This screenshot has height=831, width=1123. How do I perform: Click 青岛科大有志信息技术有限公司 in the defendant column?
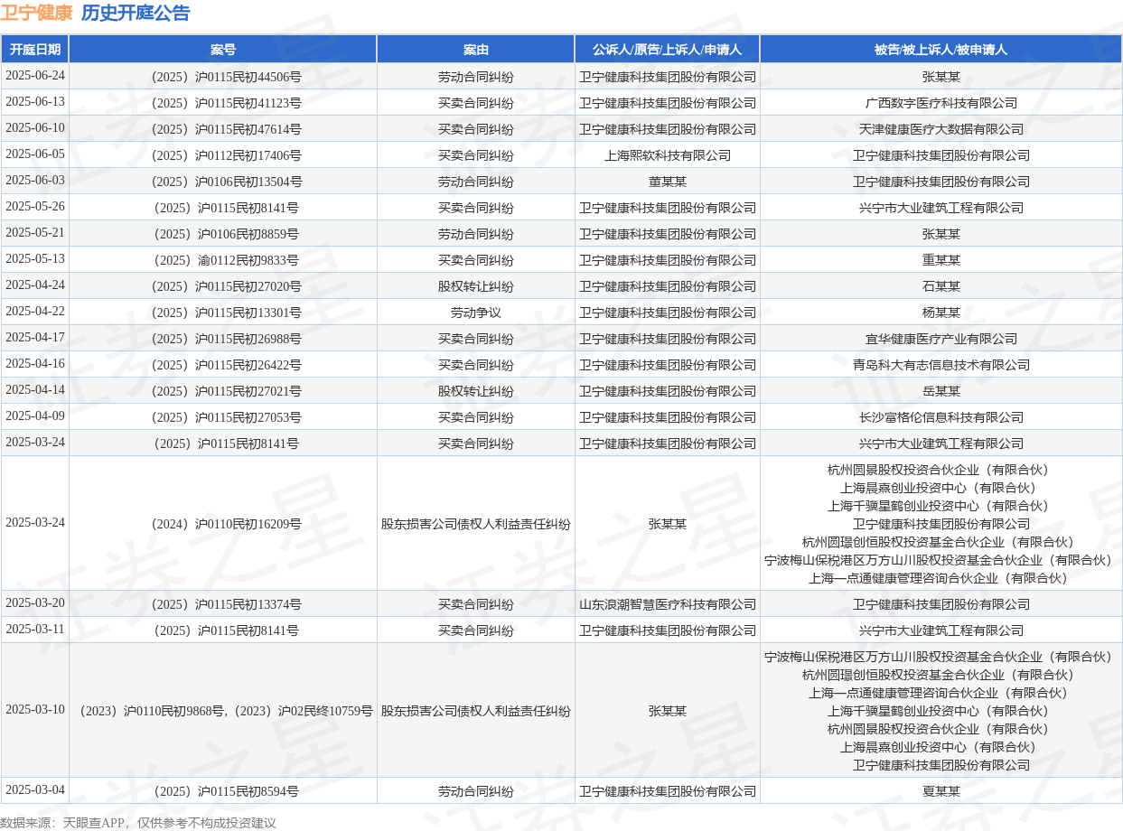941,365
